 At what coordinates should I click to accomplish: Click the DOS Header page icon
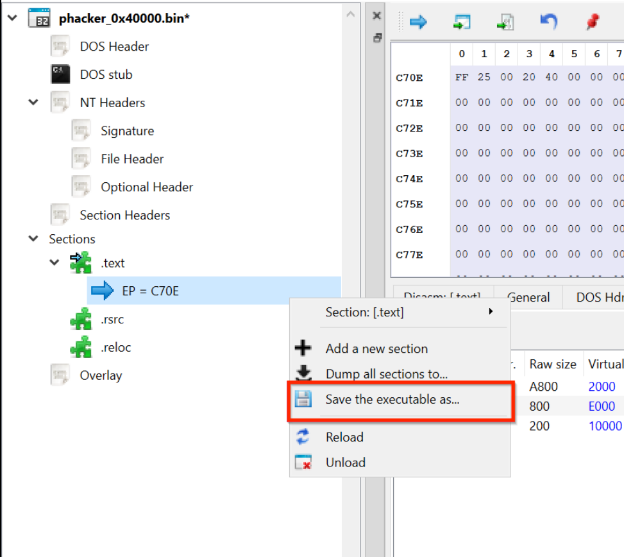click(60, 46)
